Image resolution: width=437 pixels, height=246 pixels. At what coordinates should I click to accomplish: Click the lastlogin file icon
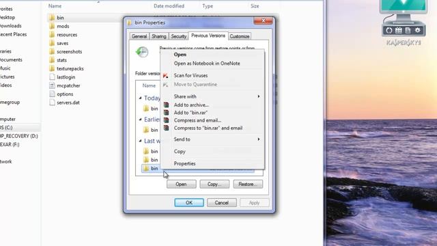click(x=52, y=77)
